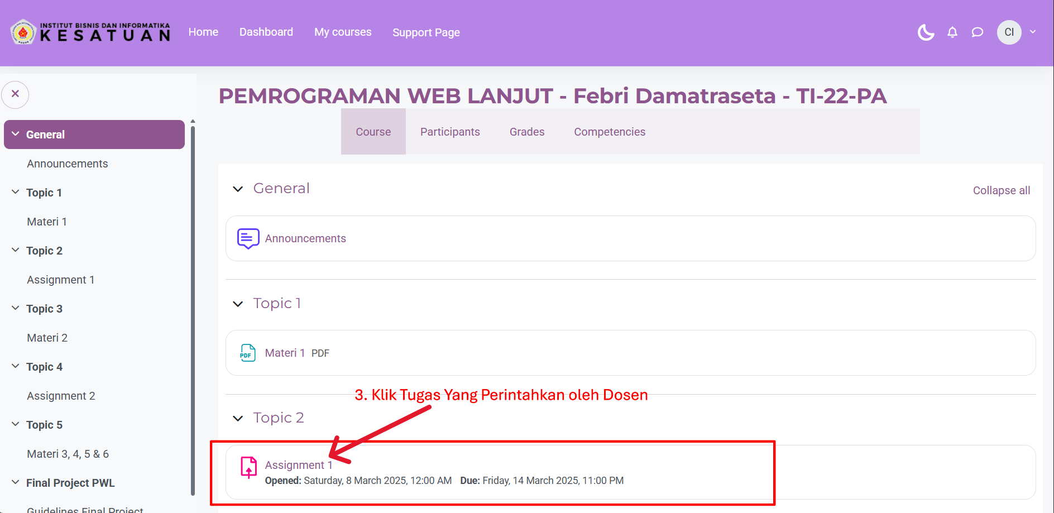Click the Announcements forum icon
Screen dimensions: 1054x513
[248, 238]
